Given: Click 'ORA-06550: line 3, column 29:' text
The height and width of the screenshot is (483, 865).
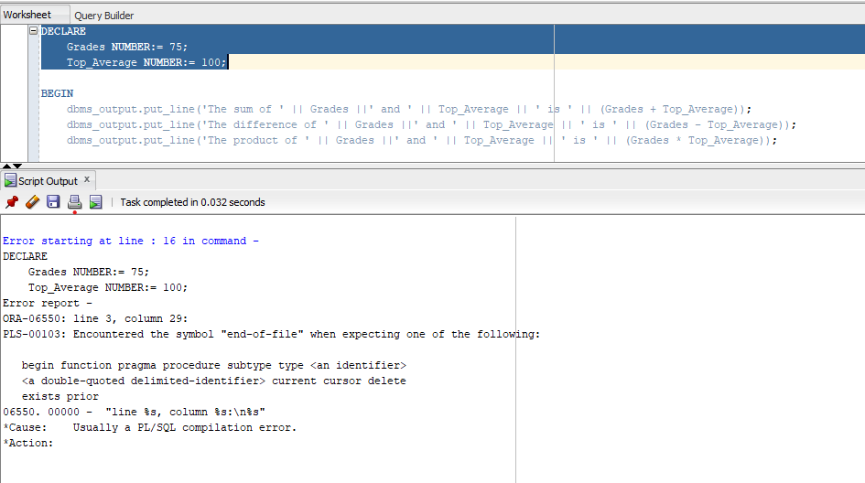Looking at the screenshot, I should (x=95, y=318).
